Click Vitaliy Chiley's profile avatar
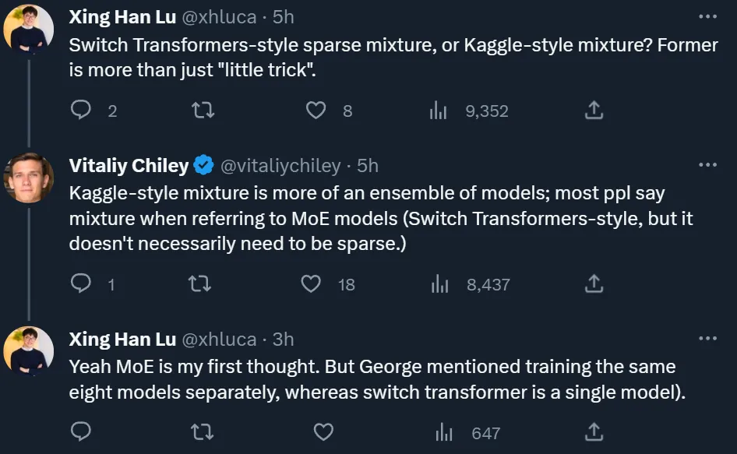Viewport: 737px width, 454px height. (29, 178)
